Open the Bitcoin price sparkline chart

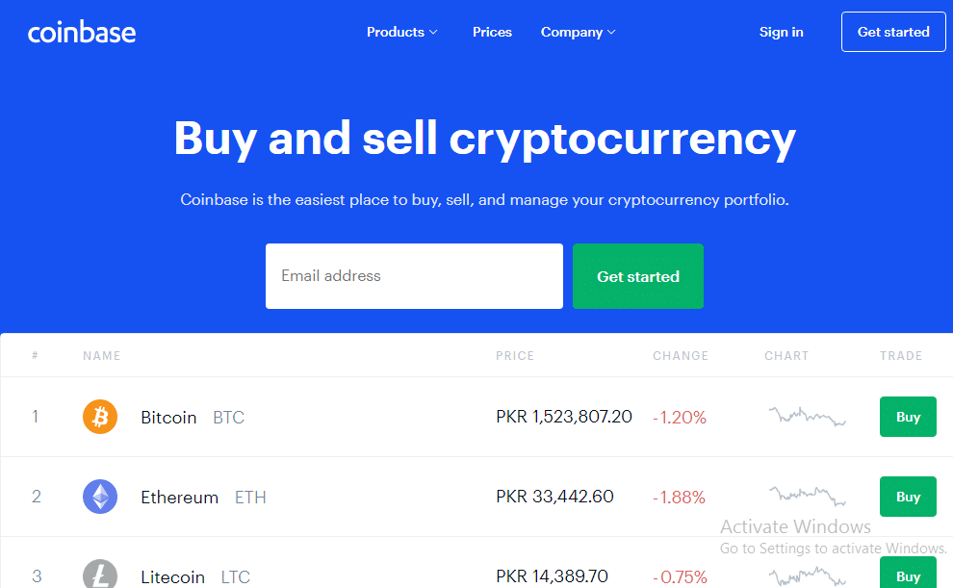807,417
